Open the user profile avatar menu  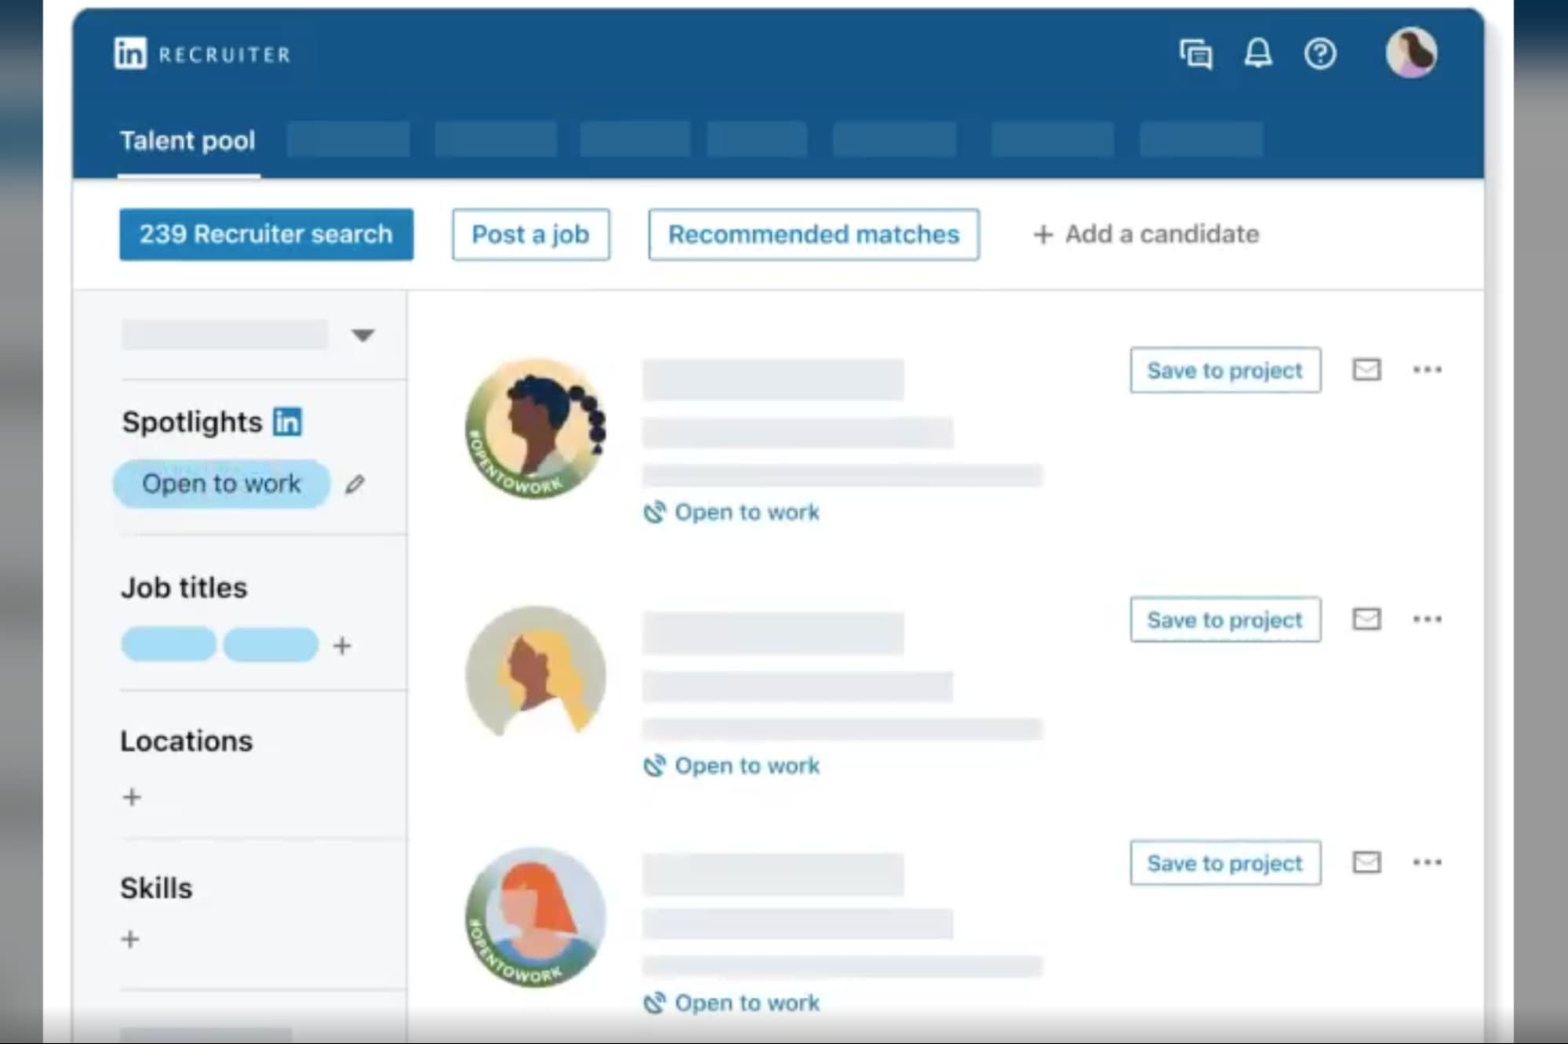[1410, 53]
